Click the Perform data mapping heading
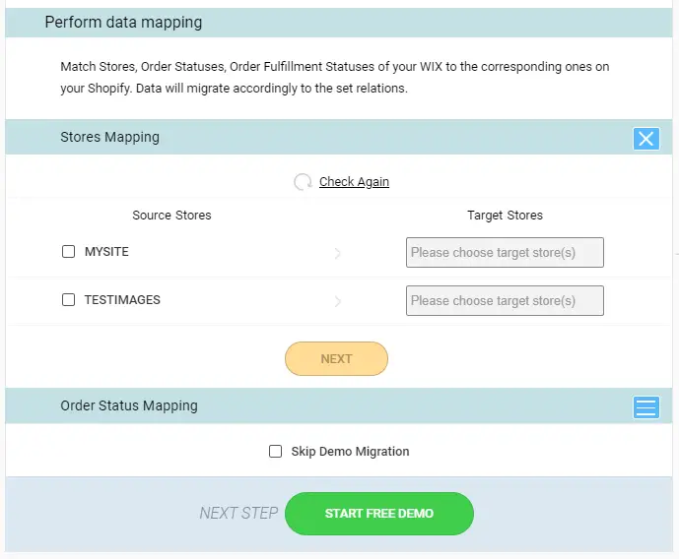Viewport: 679px width, 559px height. [x=123, y=22]
